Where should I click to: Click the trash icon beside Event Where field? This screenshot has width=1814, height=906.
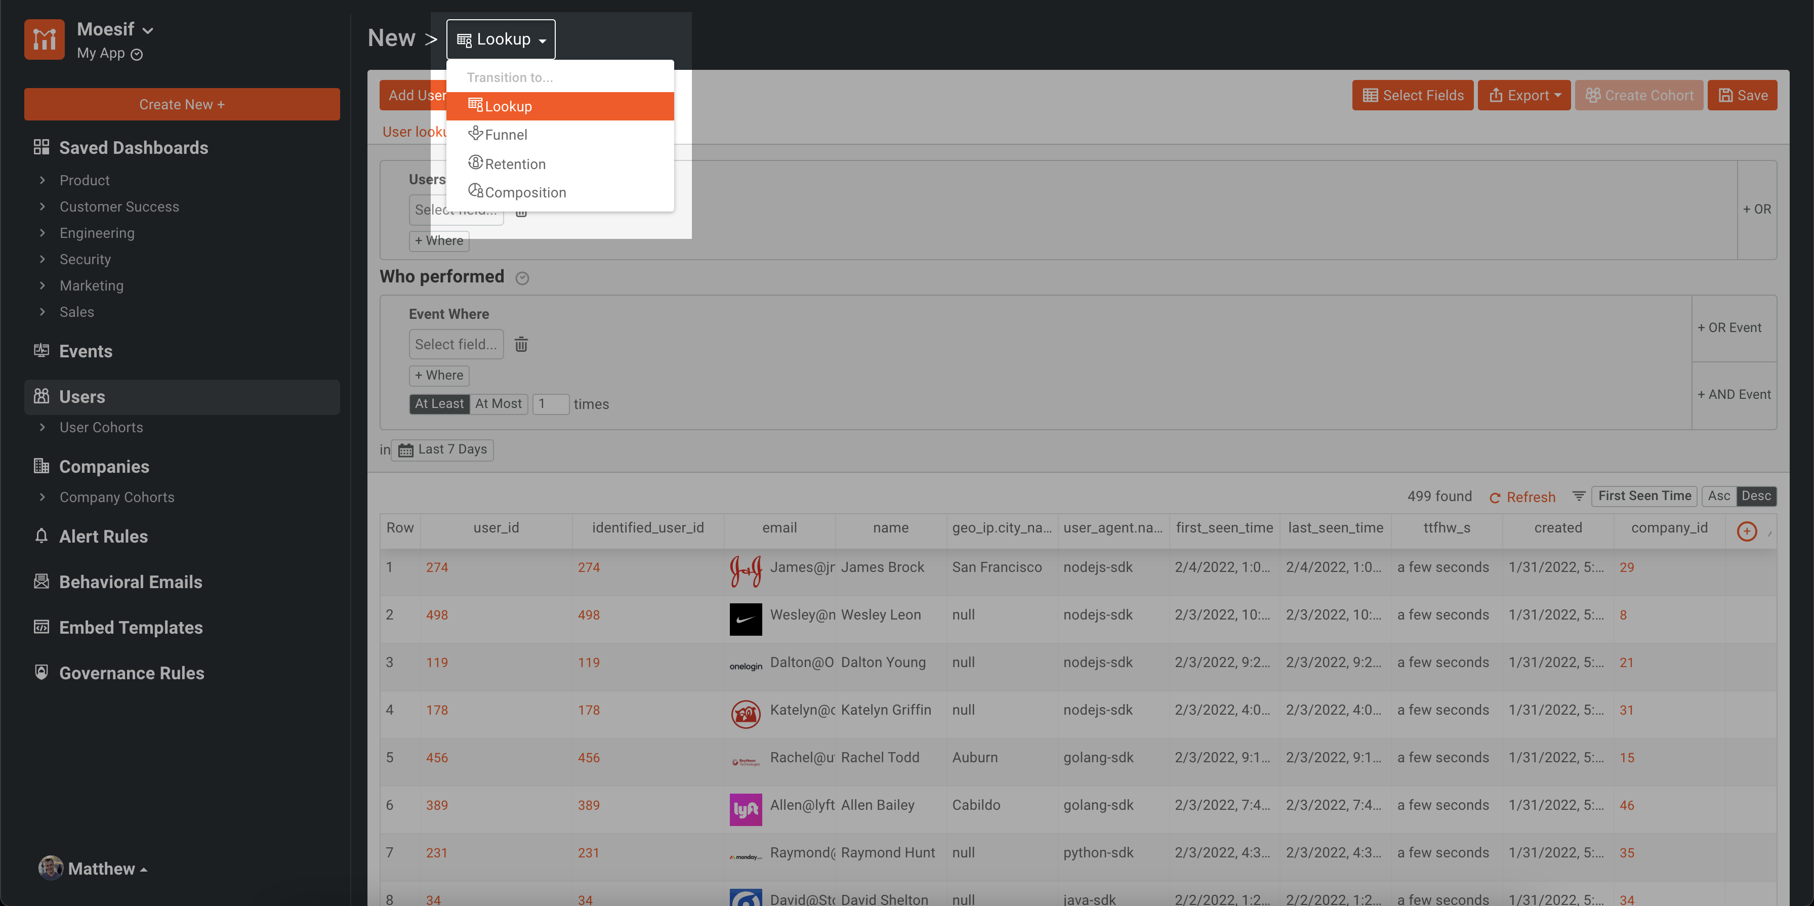pyautogui.click(x=521, y=344)
